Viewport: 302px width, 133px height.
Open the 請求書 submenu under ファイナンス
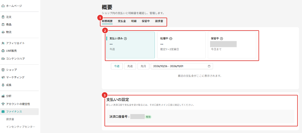(10, 119)
